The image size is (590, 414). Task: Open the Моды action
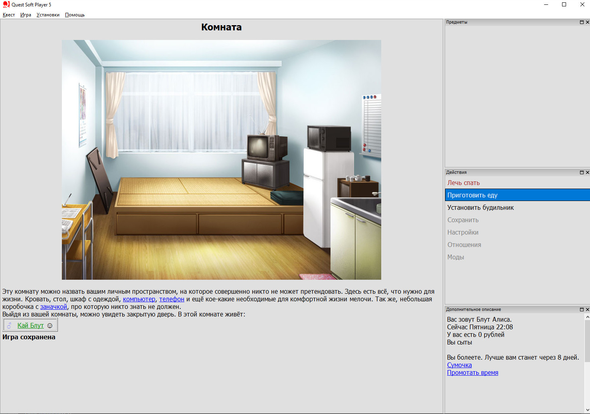click(x=517, y=257)
